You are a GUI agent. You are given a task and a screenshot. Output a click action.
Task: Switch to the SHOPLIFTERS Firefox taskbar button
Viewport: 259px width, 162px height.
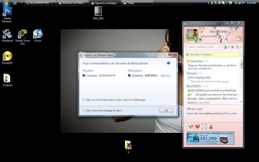[x=40, y=3]
